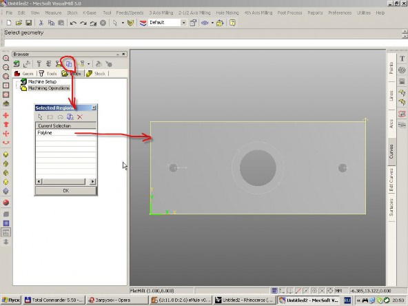Screen dimensions: 408x306
Task: Click the MM units field in the status bar
Action: coord(338,291)
